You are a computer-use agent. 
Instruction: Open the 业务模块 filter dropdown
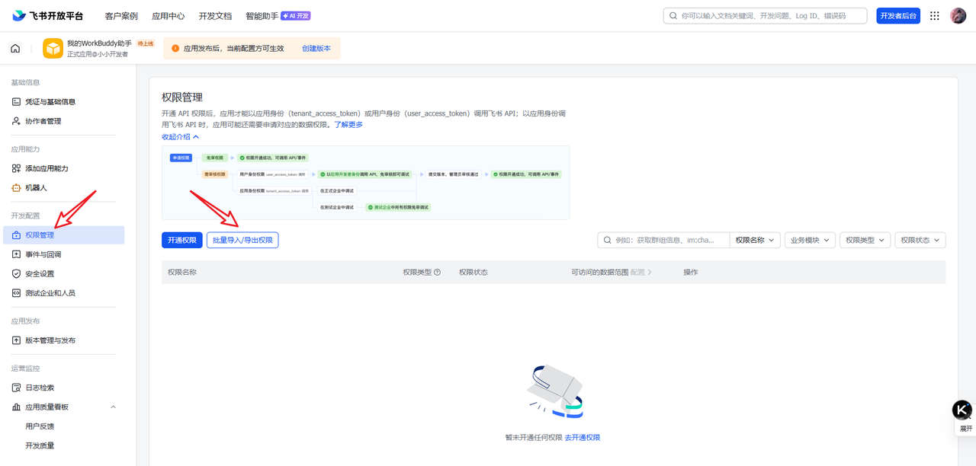pyautogui.click(x=810, y=240)
